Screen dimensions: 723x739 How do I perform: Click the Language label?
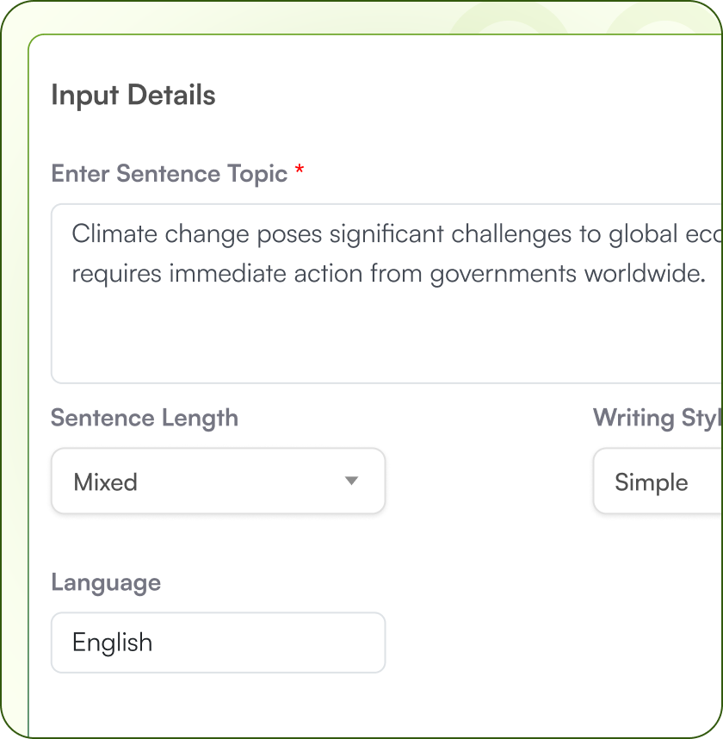point(106,582)
